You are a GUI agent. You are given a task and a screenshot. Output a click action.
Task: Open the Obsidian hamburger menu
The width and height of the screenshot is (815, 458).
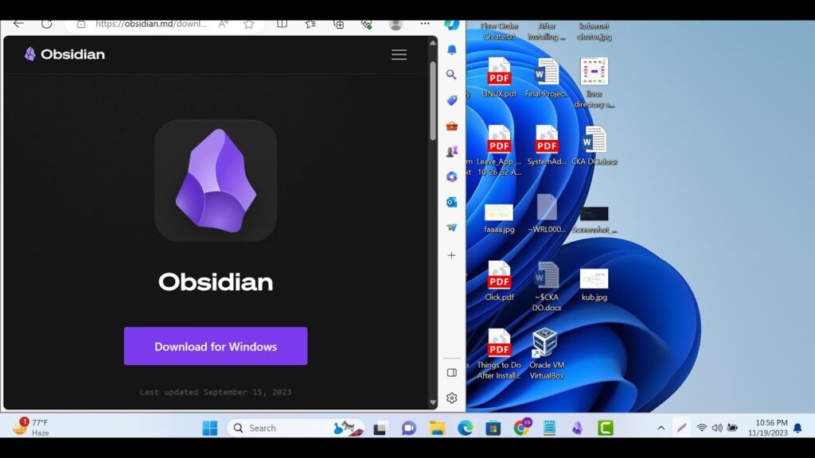(399, 55)
